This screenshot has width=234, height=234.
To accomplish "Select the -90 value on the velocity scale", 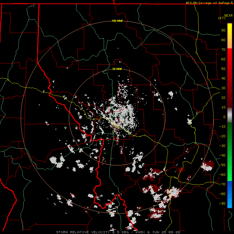I will click(222, 204).
